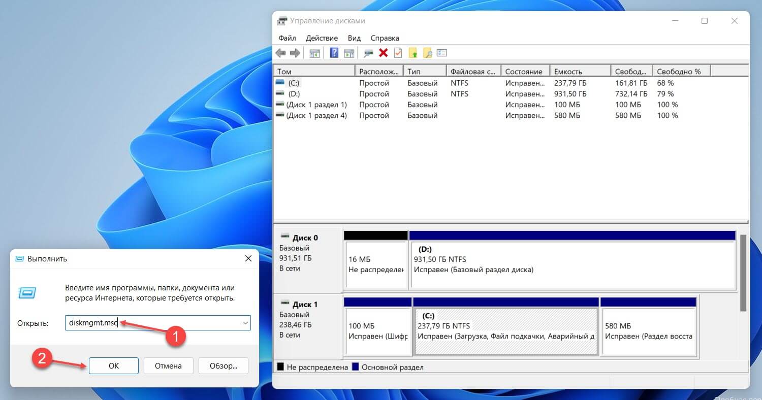Sort by the Свобод... column header

631,72
